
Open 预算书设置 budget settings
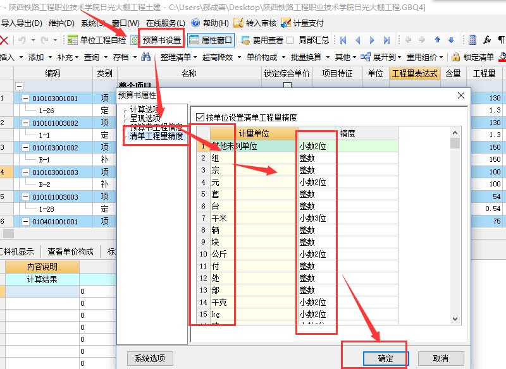(x=161, y=40)
